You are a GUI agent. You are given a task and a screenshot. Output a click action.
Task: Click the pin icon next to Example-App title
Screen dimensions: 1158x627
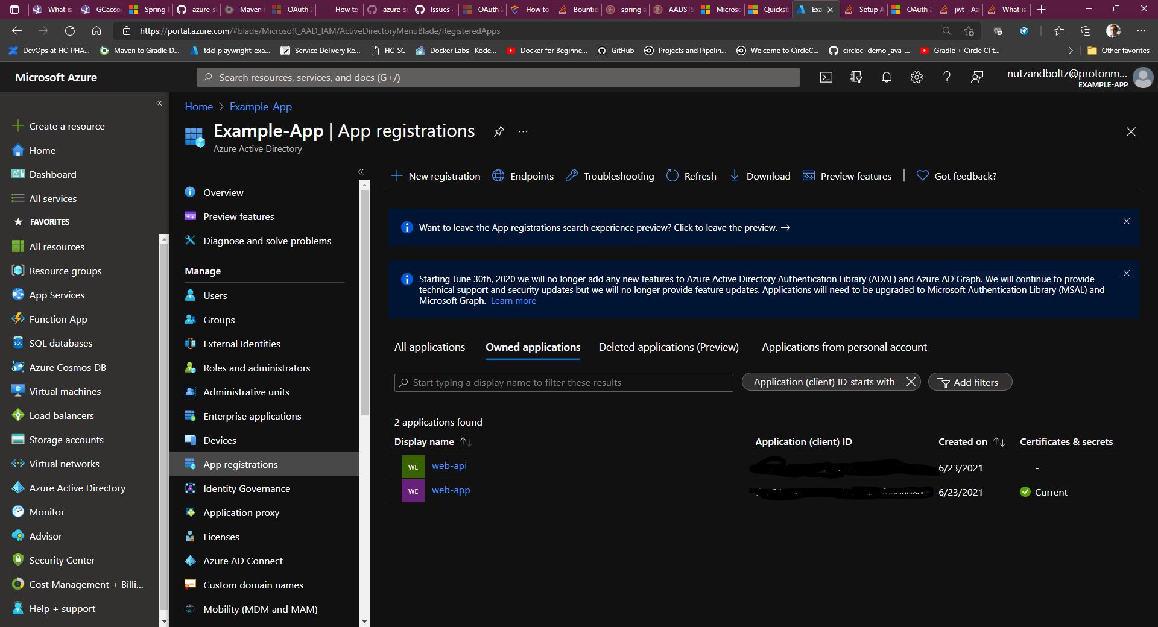coord(499,131)
